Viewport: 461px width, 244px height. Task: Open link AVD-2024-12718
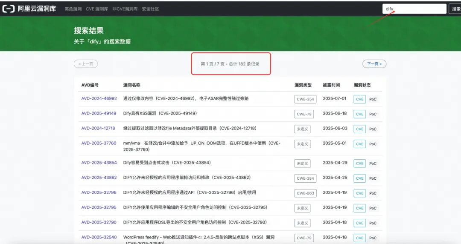tap(98, 128)
